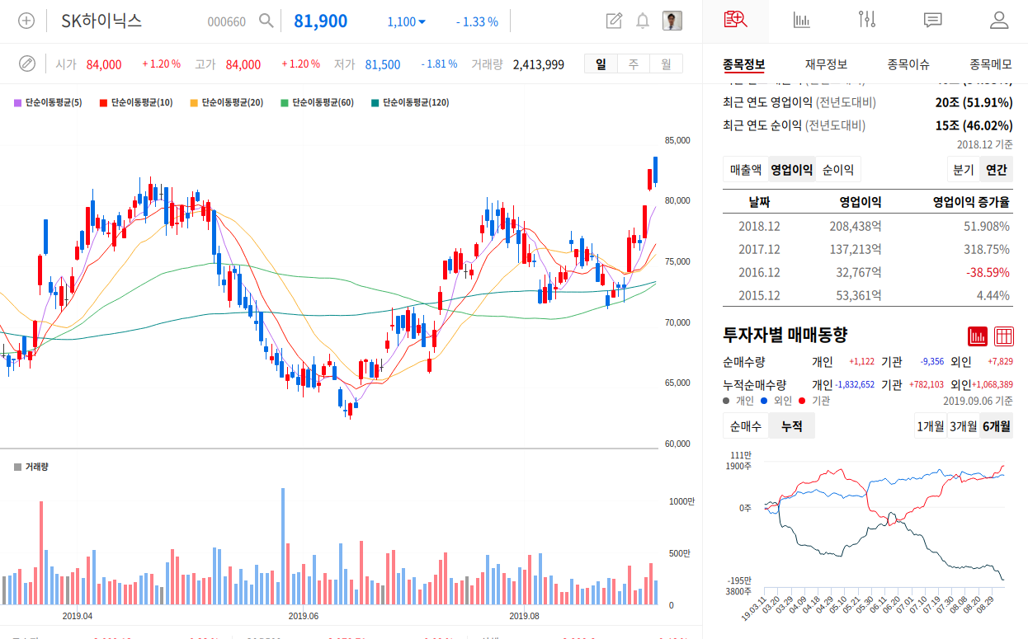1028x639 pixels.
Task: Select the 누적 cumulative button
Action: 791,426
